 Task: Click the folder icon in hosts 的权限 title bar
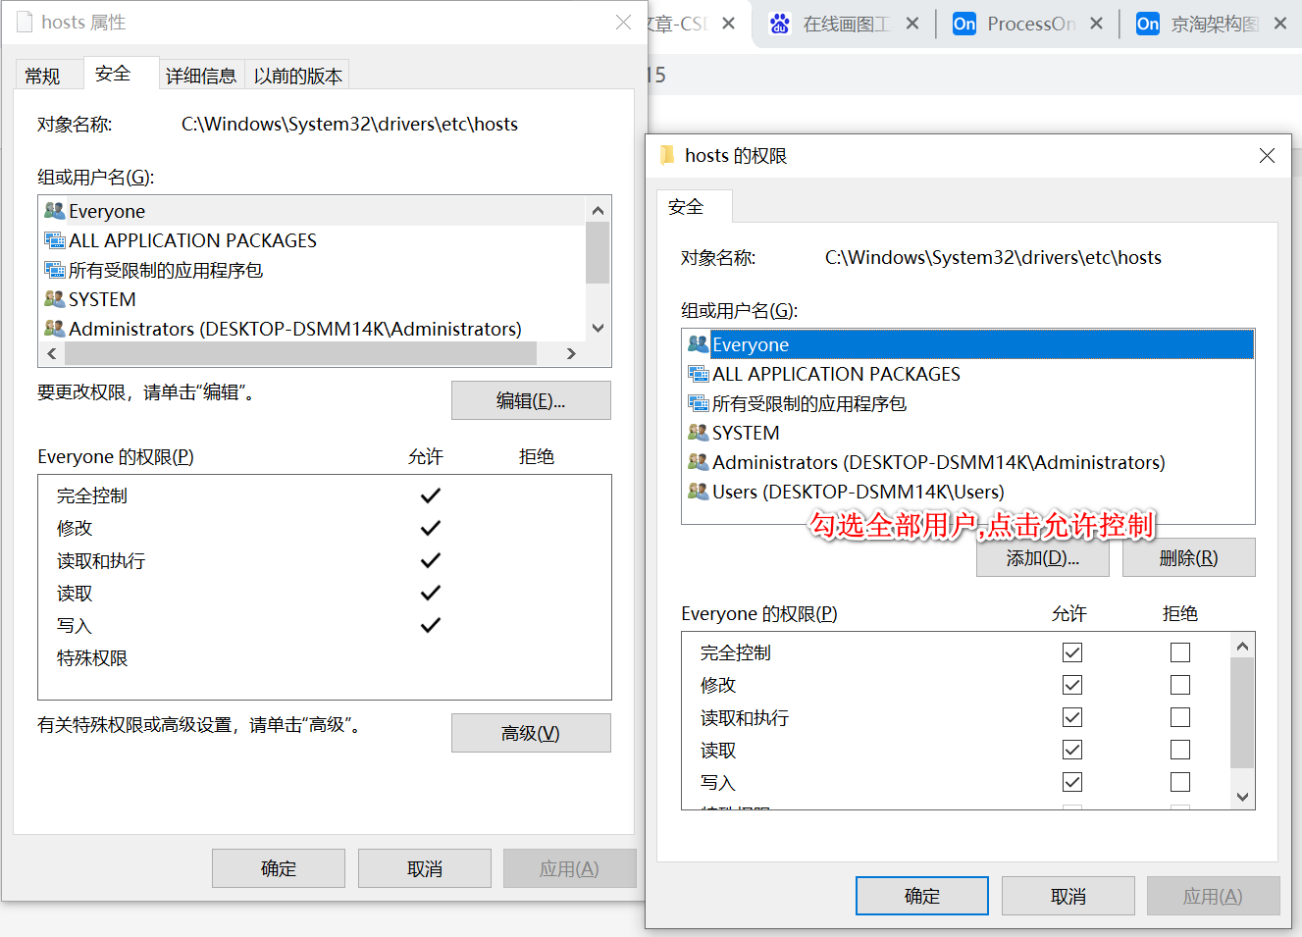[667, 155]
